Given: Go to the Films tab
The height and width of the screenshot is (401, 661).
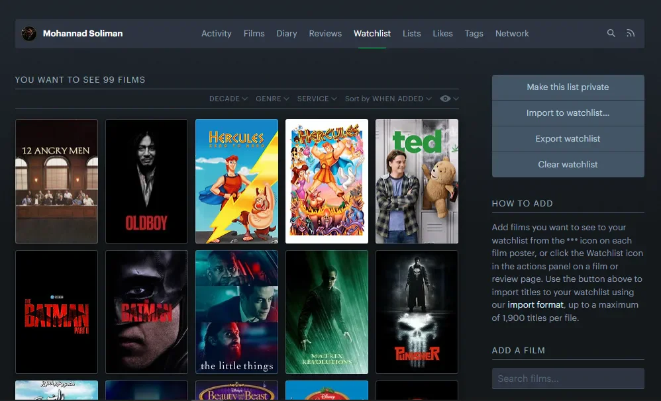Looking at the screenshot, I should coord(254,33).
